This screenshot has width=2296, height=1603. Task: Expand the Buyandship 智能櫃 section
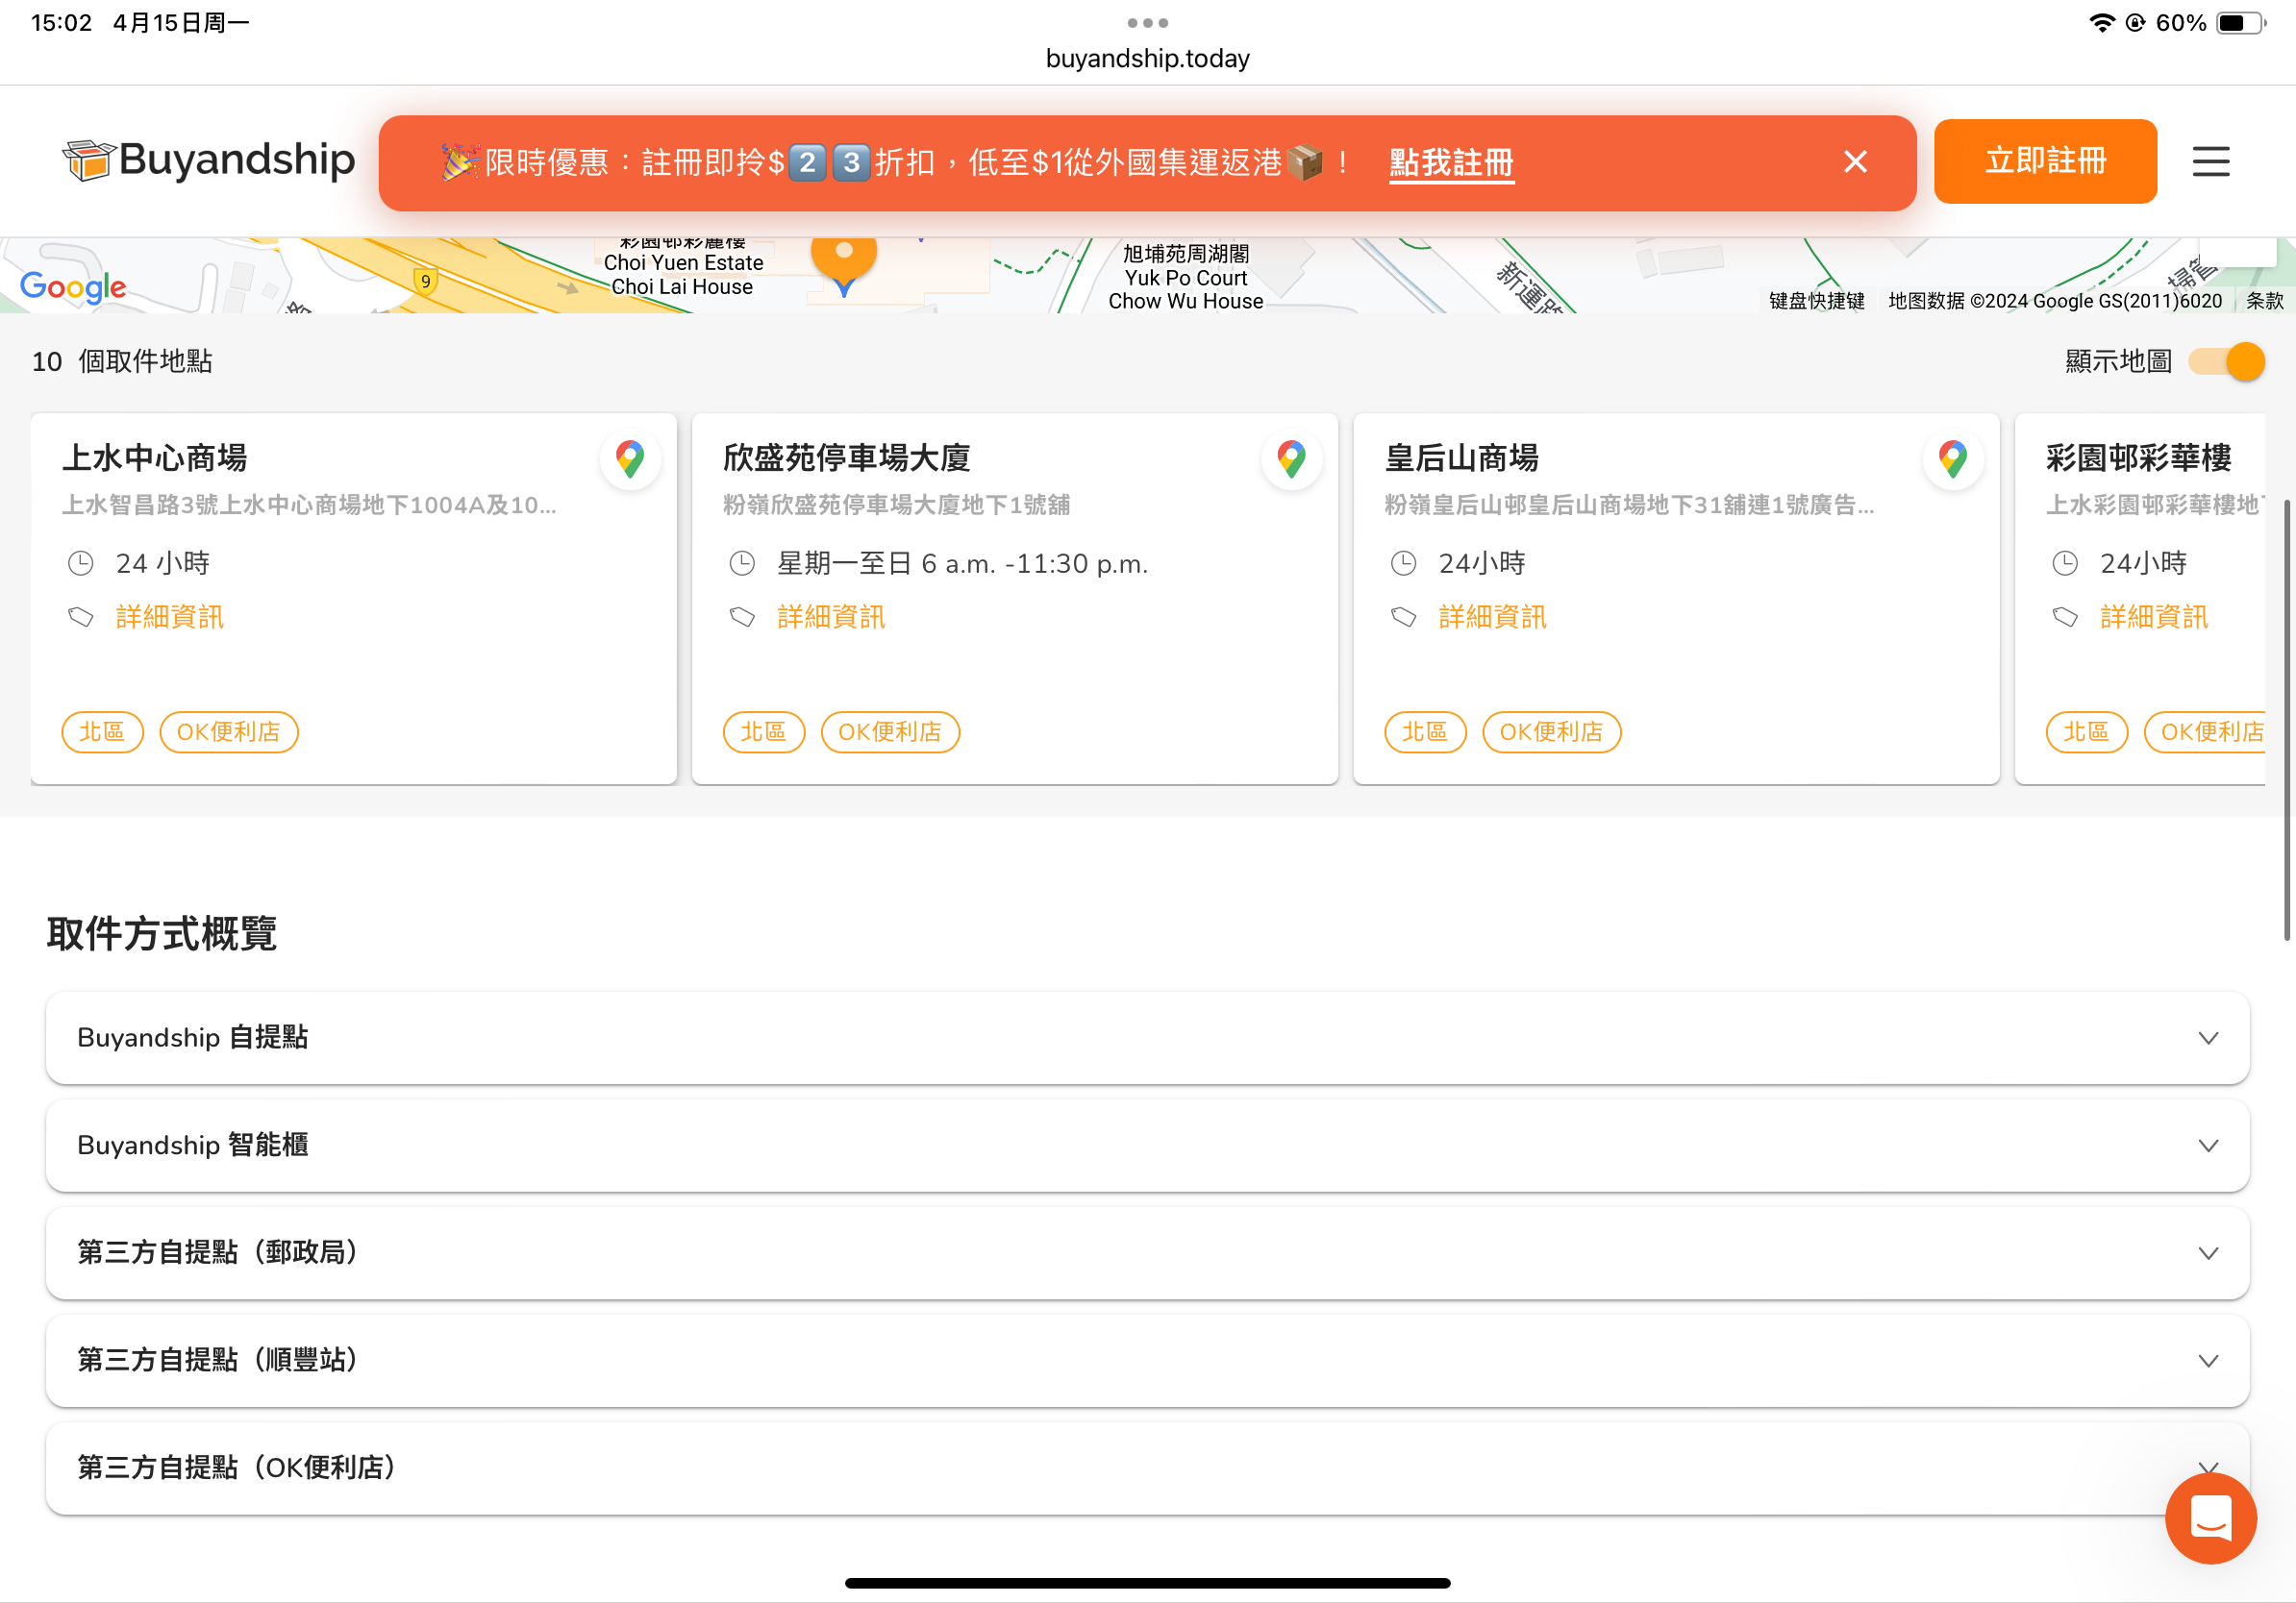point(1147,1146)
